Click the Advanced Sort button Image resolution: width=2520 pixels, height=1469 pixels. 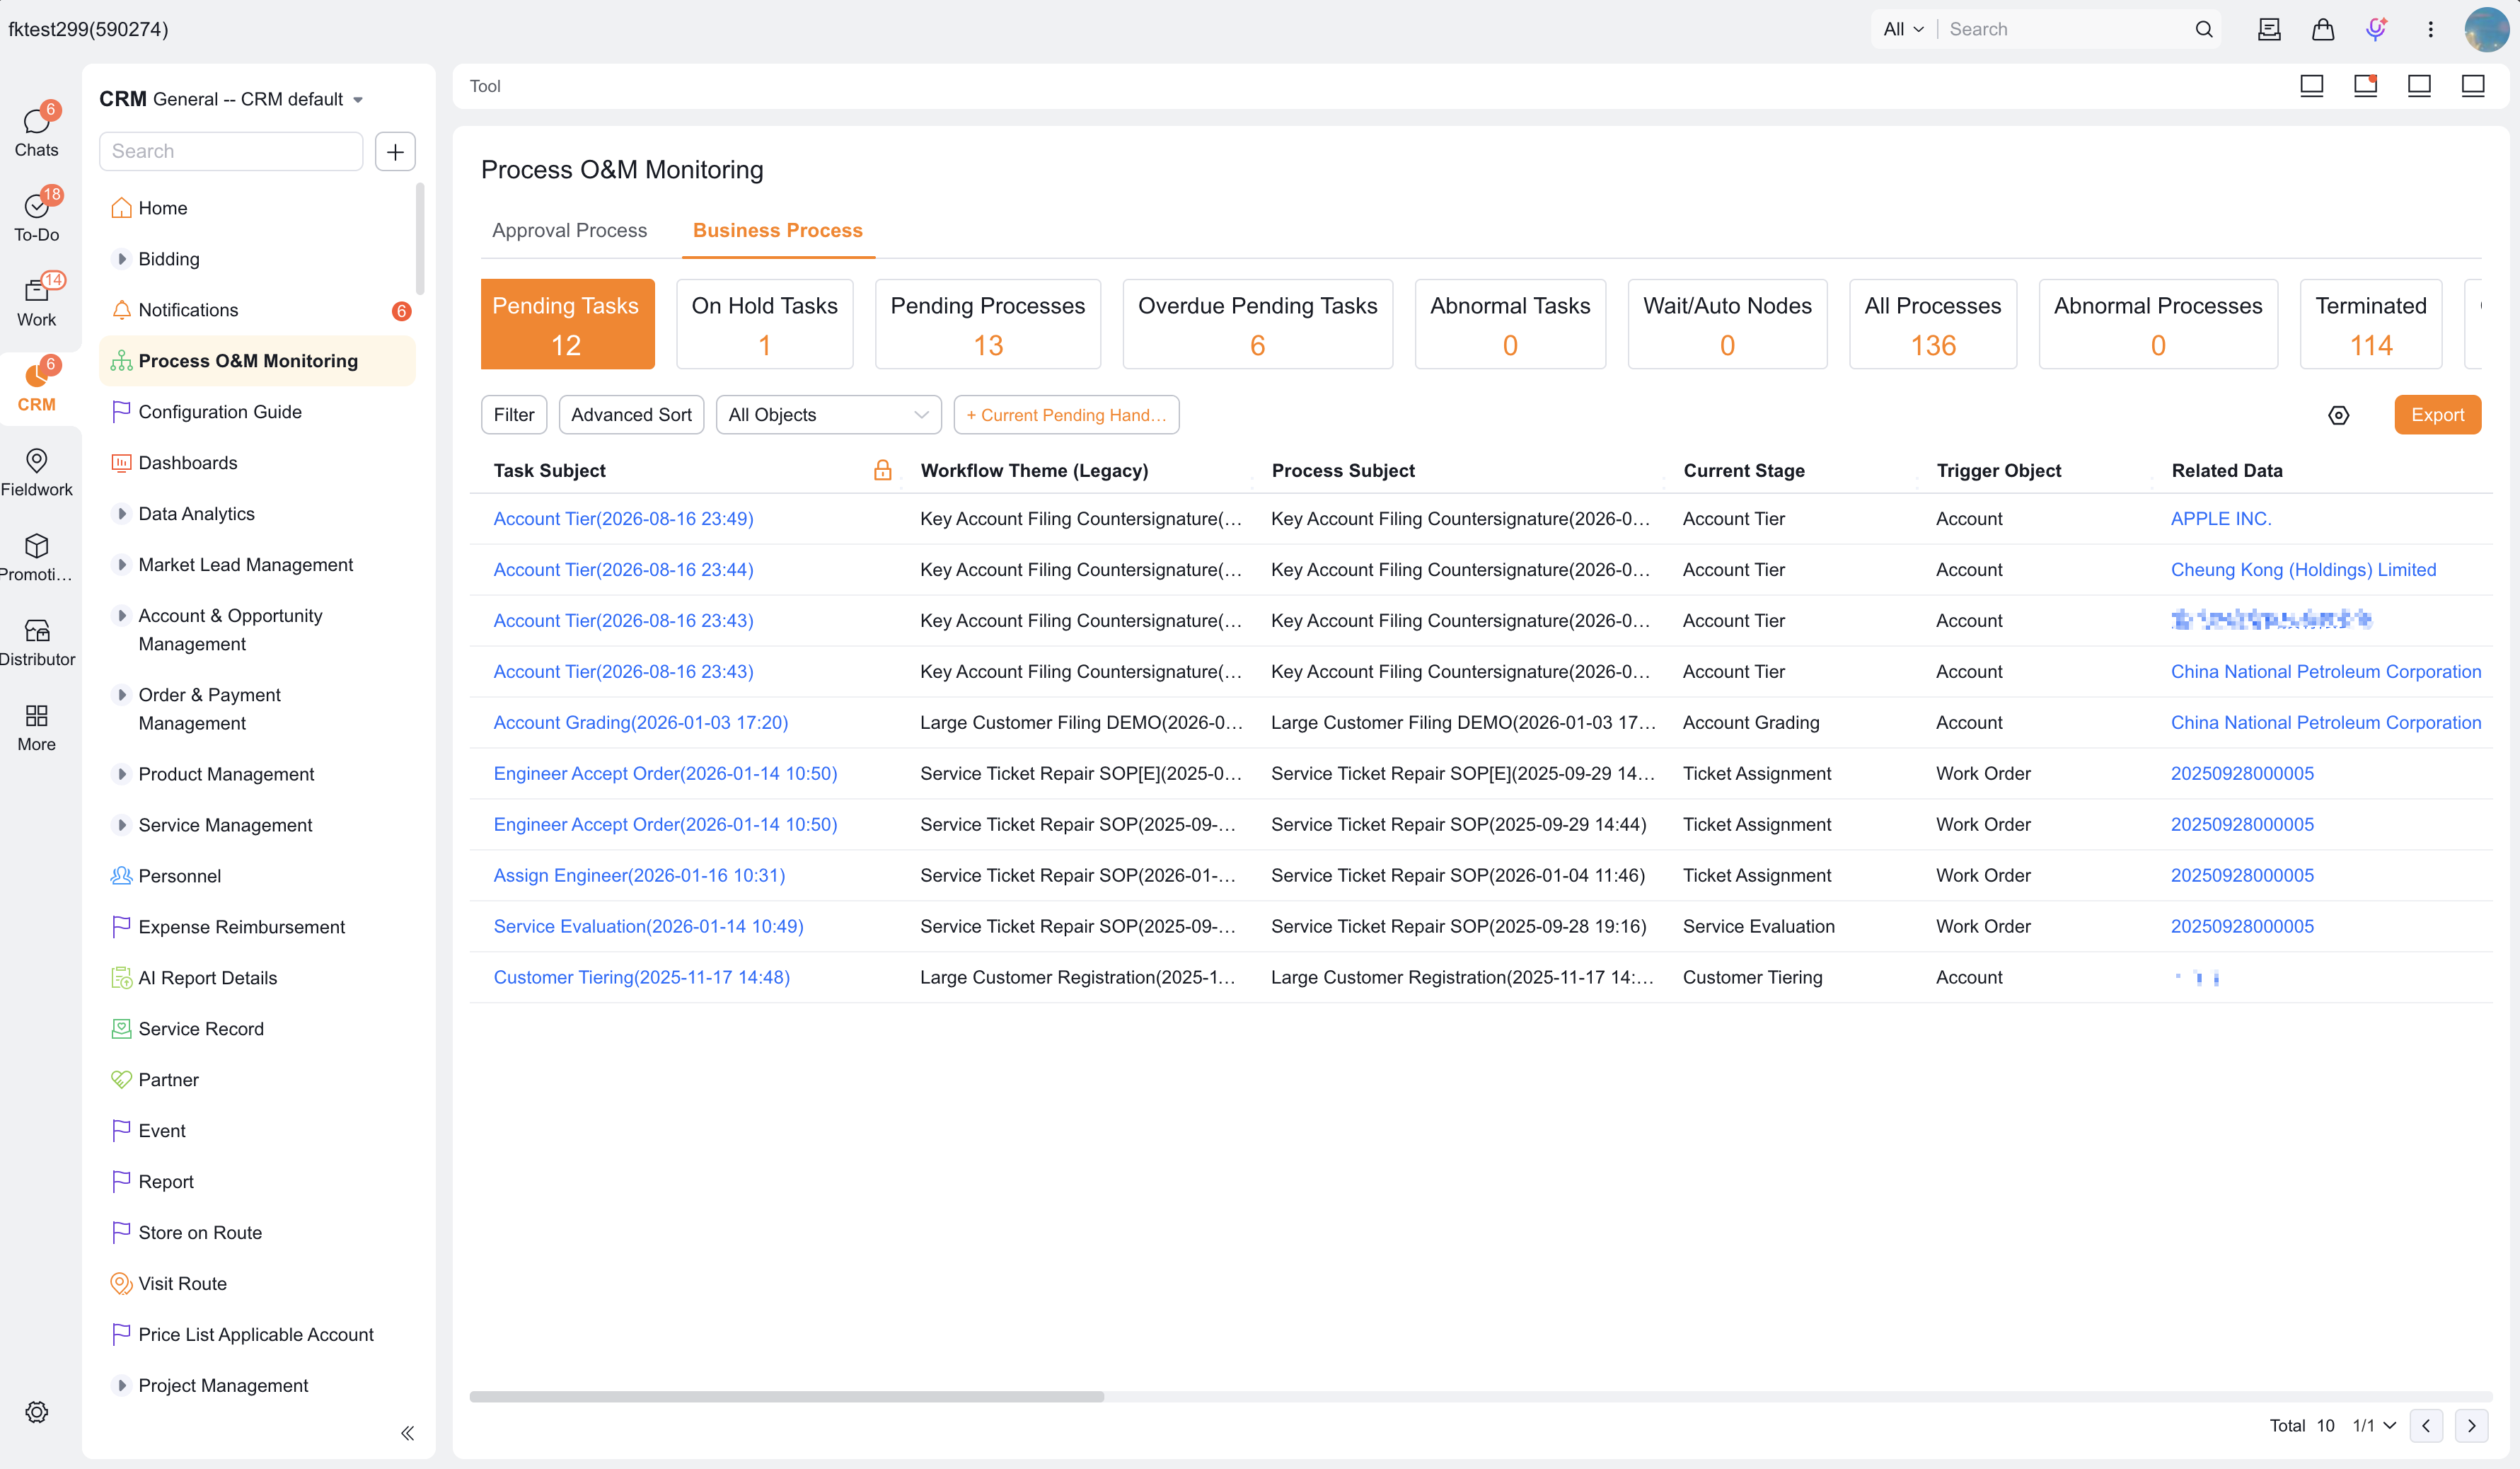coord(631,415)
